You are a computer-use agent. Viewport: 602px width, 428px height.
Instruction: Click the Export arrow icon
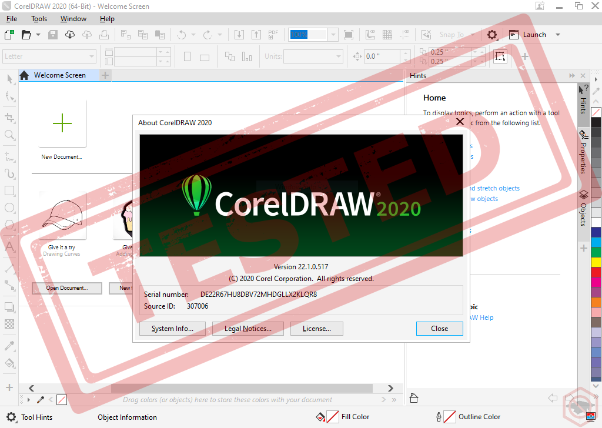[x=256, y=35]
